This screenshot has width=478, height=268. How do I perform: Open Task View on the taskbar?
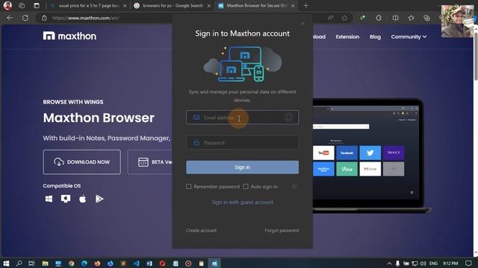(x=31, y=264)
